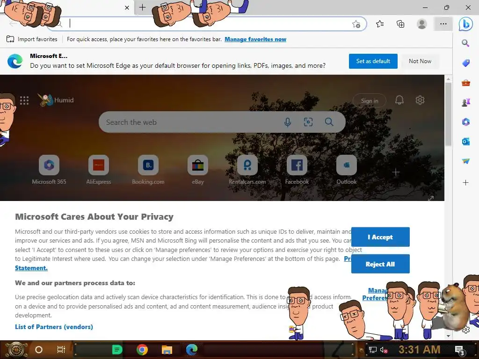Open the app launcher grid icon

click(24, 101)
